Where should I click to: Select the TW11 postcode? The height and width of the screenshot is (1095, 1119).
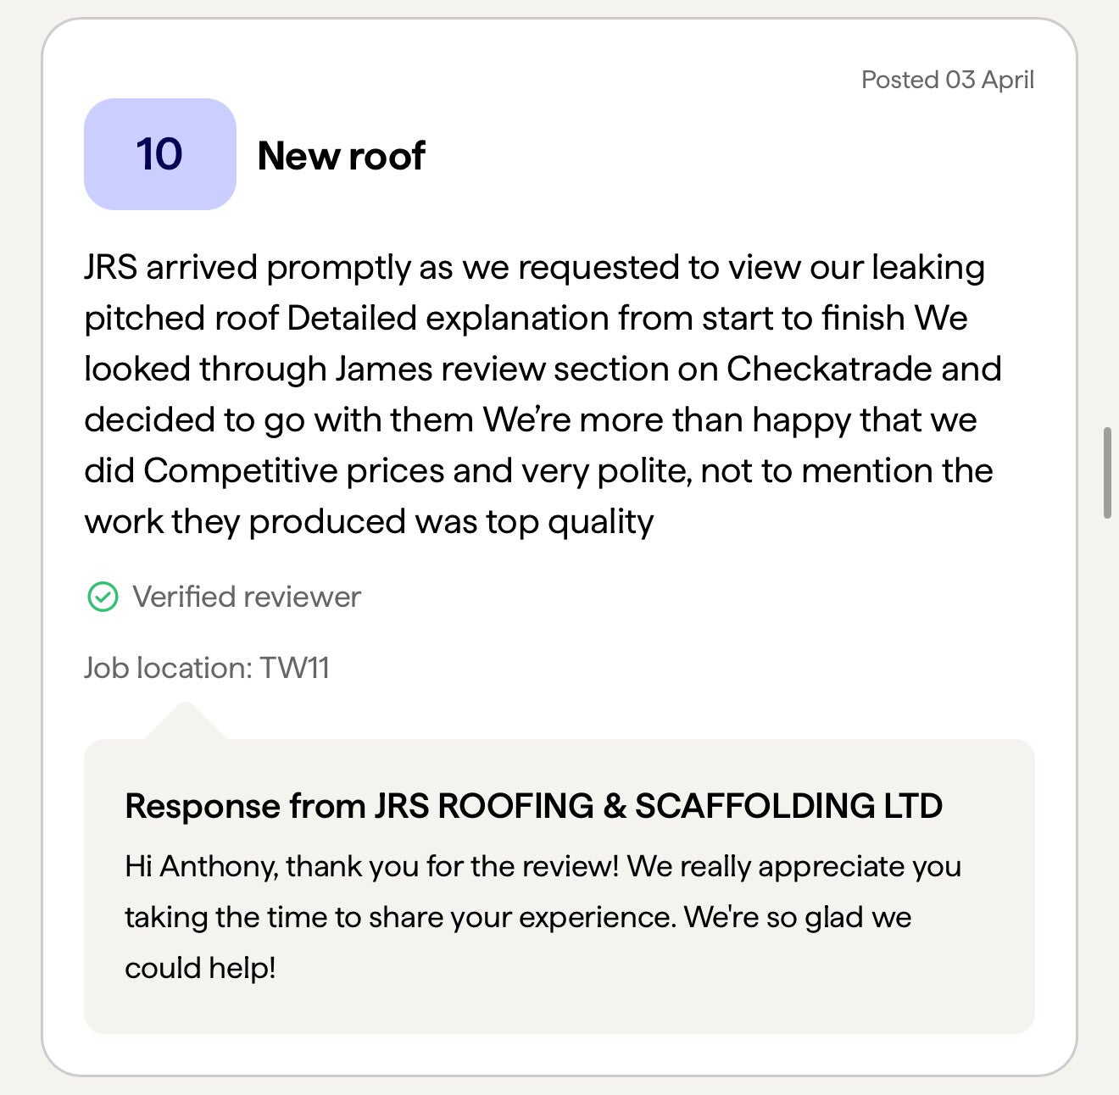(294, 668)
